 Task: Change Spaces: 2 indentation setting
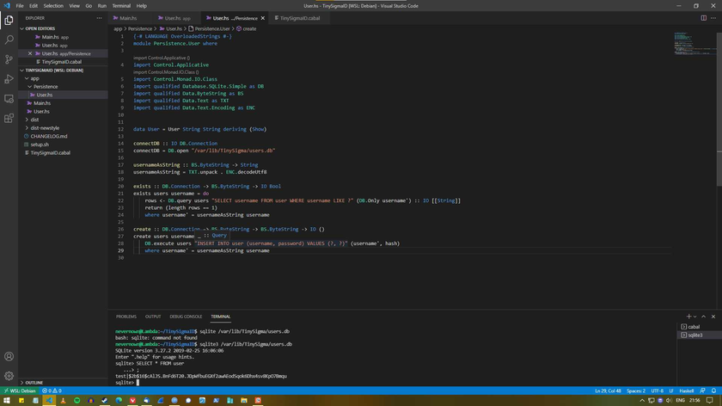[x=636, y=391]
